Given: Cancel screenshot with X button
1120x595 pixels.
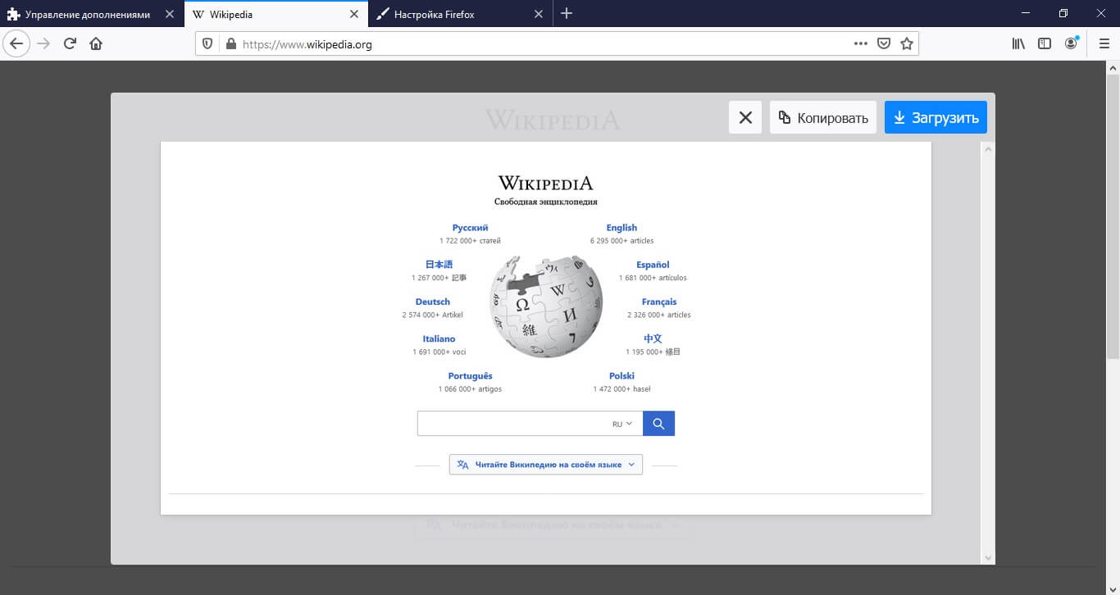Looking at the screenshot, I should tap(745, 117).
